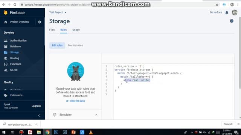
Task: Open PowerPoint from taskbar
Action: pos(73,132)
